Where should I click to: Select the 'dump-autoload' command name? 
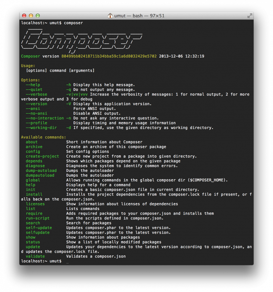[41, 171]
